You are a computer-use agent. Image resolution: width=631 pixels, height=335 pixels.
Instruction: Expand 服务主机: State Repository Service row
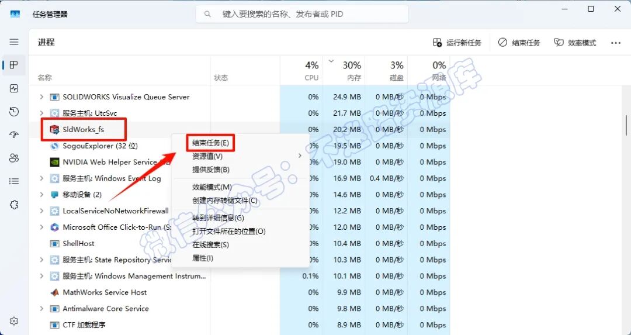tap(41, 260)
